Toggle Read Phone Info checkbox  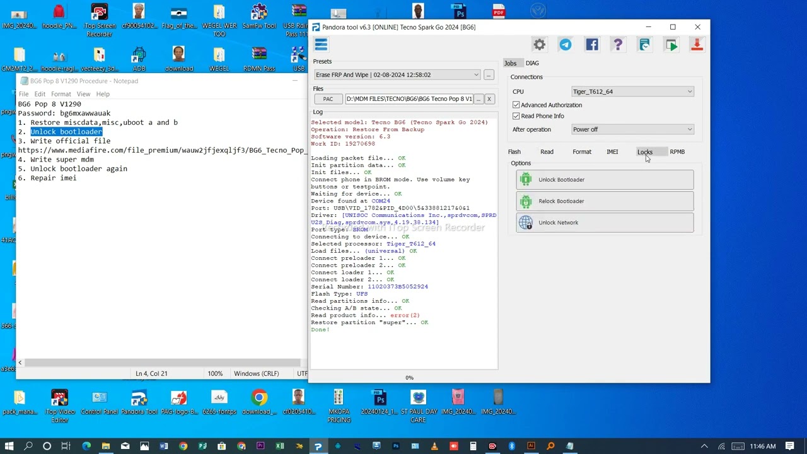click(x=516, y=116)
